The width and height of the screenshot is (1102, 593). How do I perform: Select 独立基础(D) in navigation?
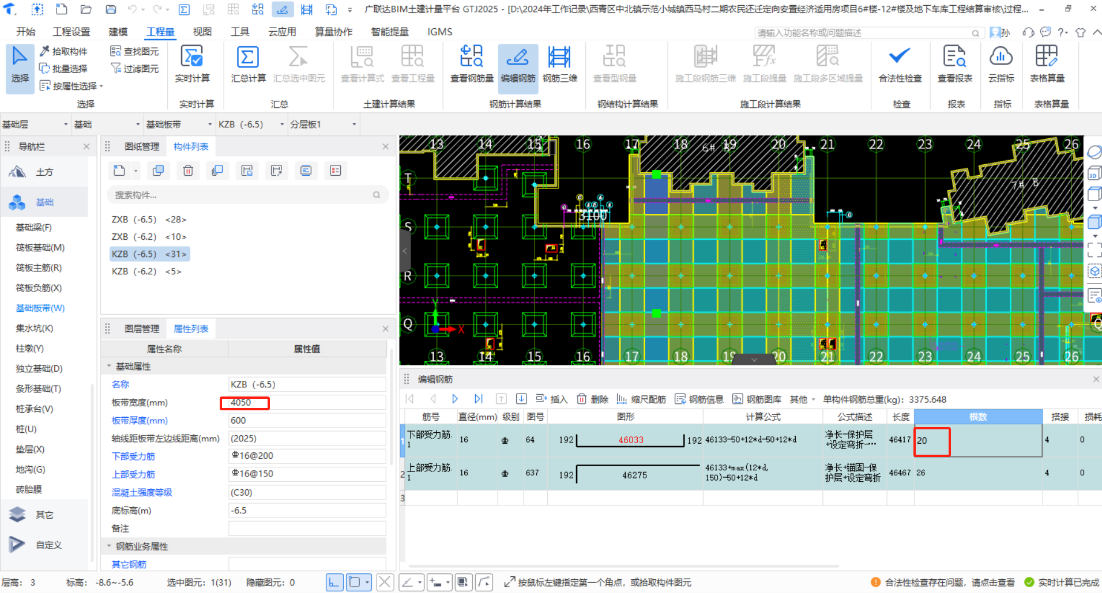pos(39,368)
